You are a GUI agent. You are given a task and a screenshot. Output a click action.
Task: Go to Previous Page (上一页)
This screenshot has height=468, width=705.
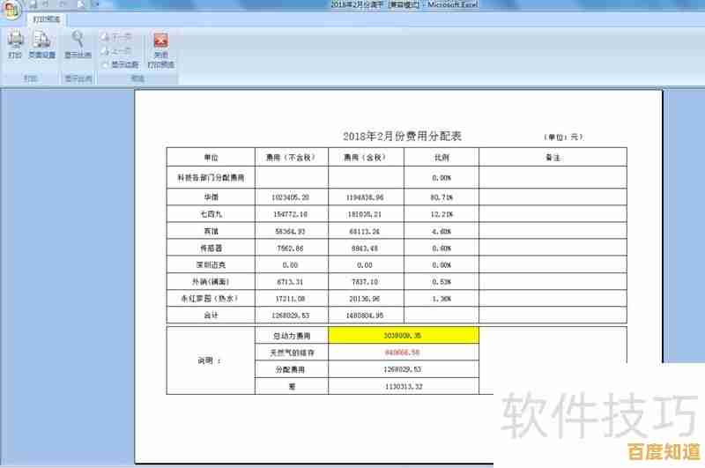[x=117, y=50]
